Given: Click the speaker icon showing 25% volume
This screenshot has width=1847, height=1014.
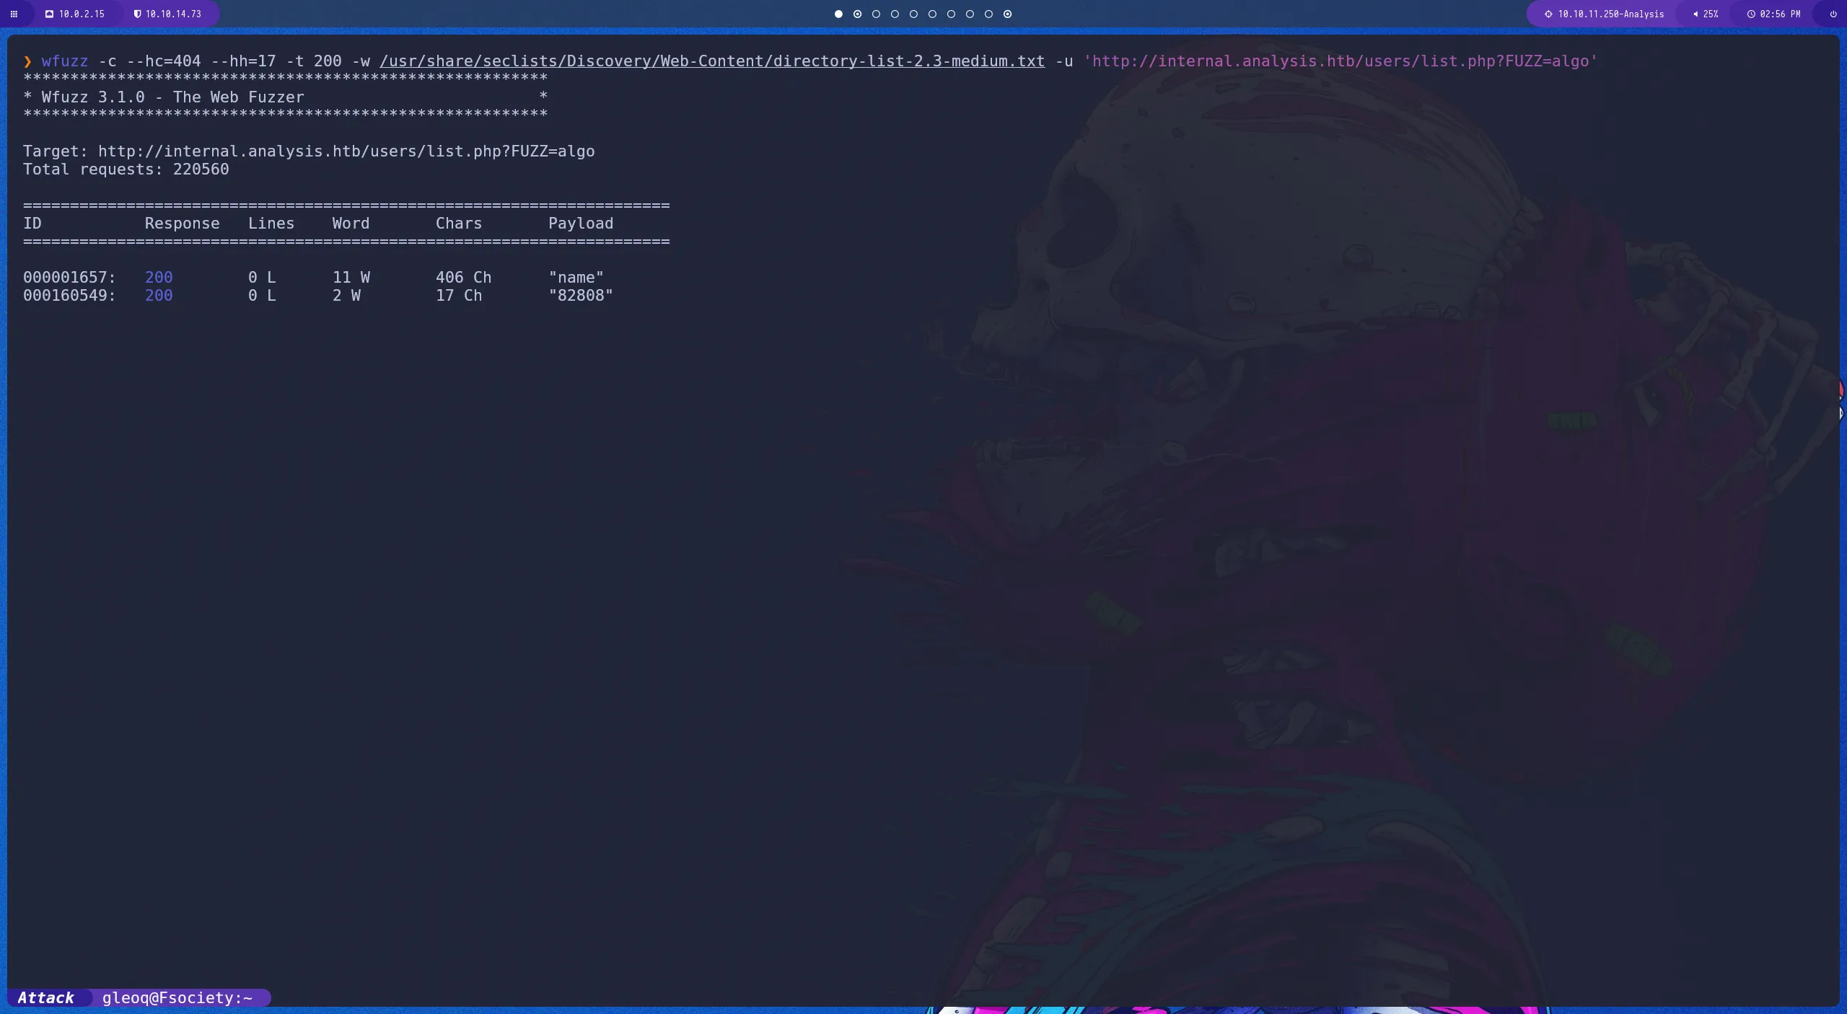Looking at the screenshot, I should tap(1695, 14).
